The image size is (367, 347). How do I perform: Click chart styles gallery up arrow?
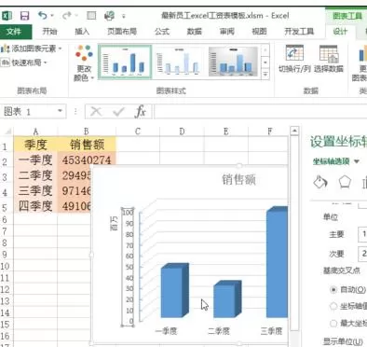[265, 49]
